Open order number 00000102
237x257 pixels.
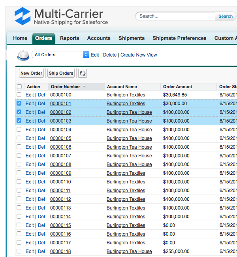coord(60,112)
